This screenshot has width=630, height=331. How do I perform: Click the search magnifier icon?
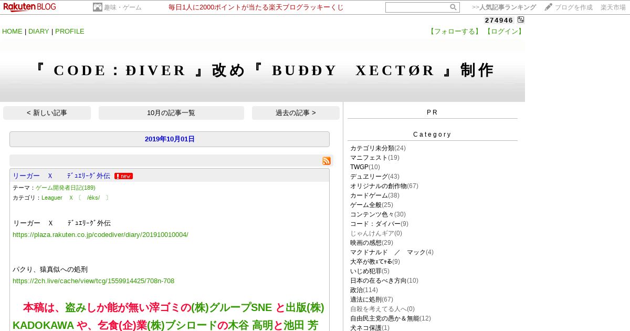453,7
